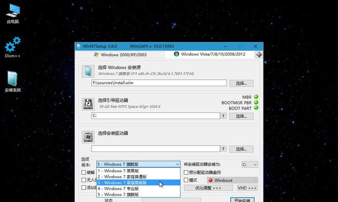Open the 此电脑 desktop icon
Viewport: 338px width, 202px height.
pos(13,13)
